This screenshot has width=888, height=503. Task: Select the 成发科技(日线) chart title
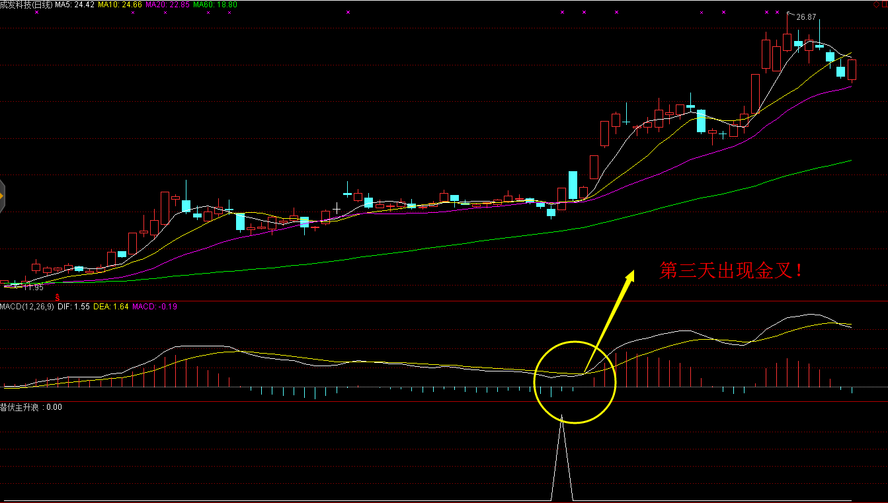(26, 5)
